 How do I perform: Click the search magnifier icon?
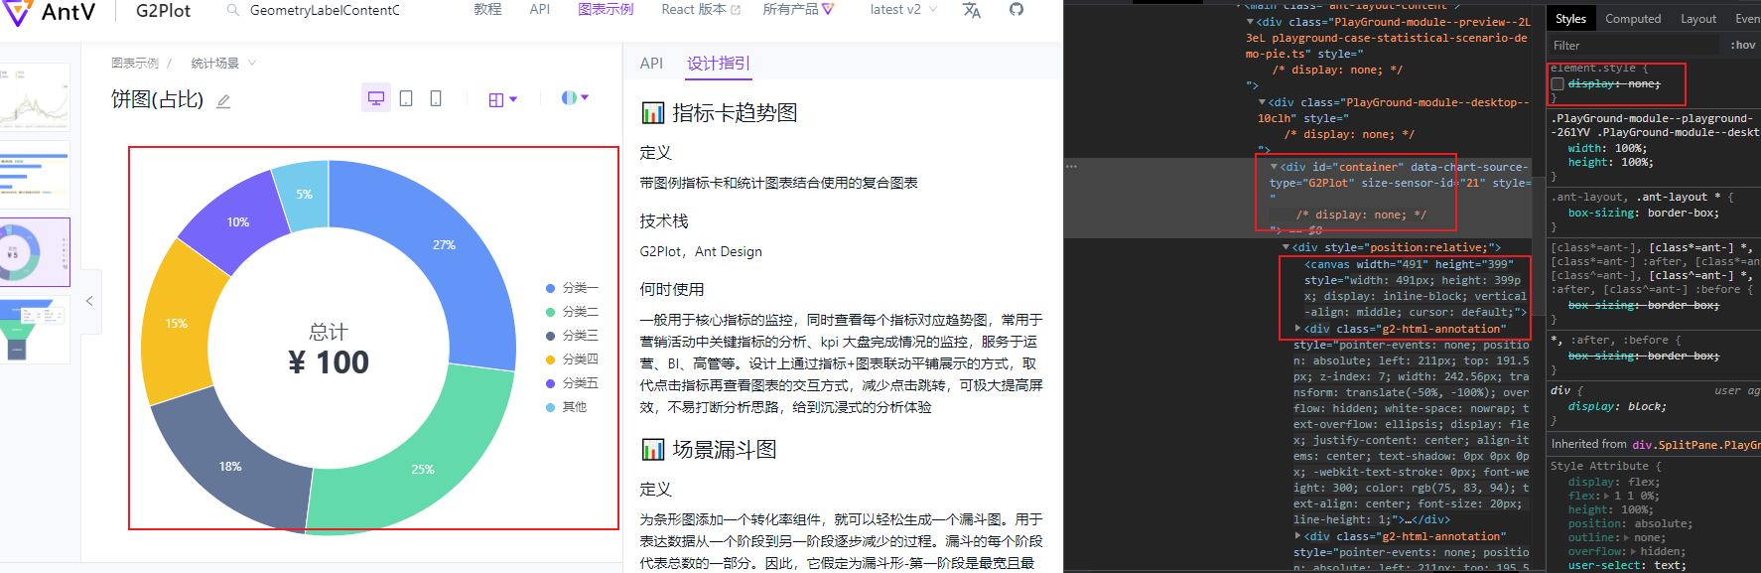[x=232, y=10]
